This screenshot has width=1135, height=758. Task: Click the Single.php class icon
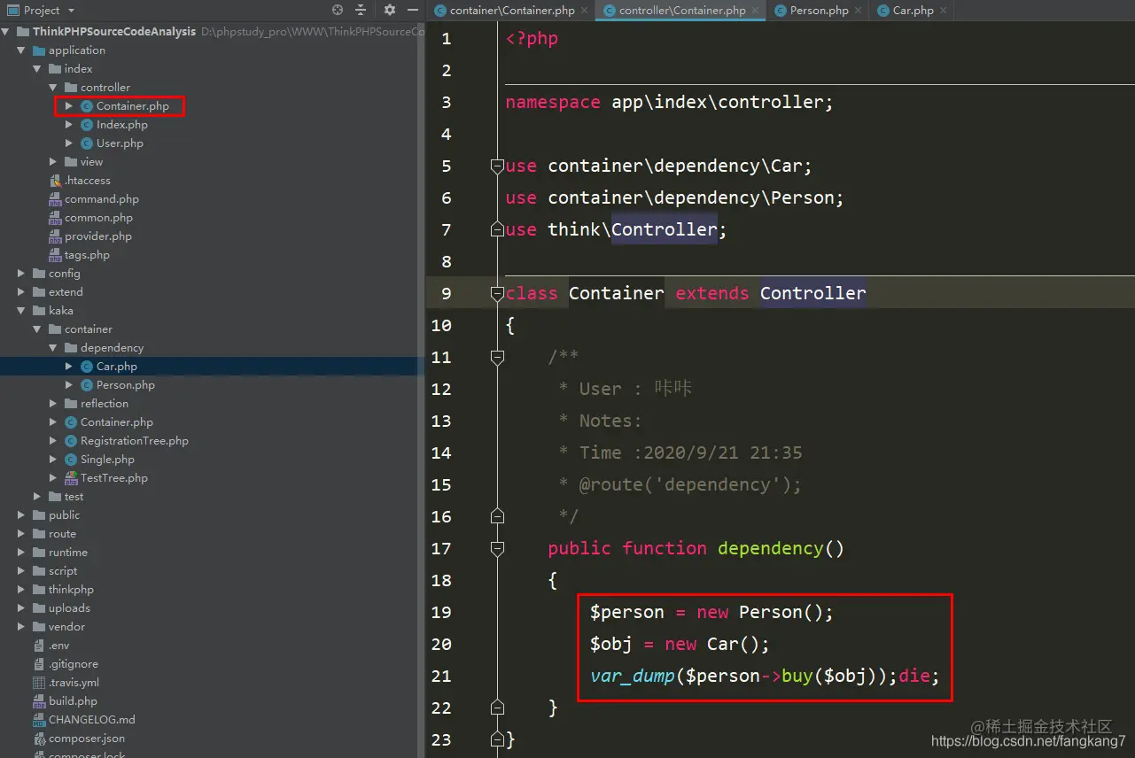[x=71, y=460]
